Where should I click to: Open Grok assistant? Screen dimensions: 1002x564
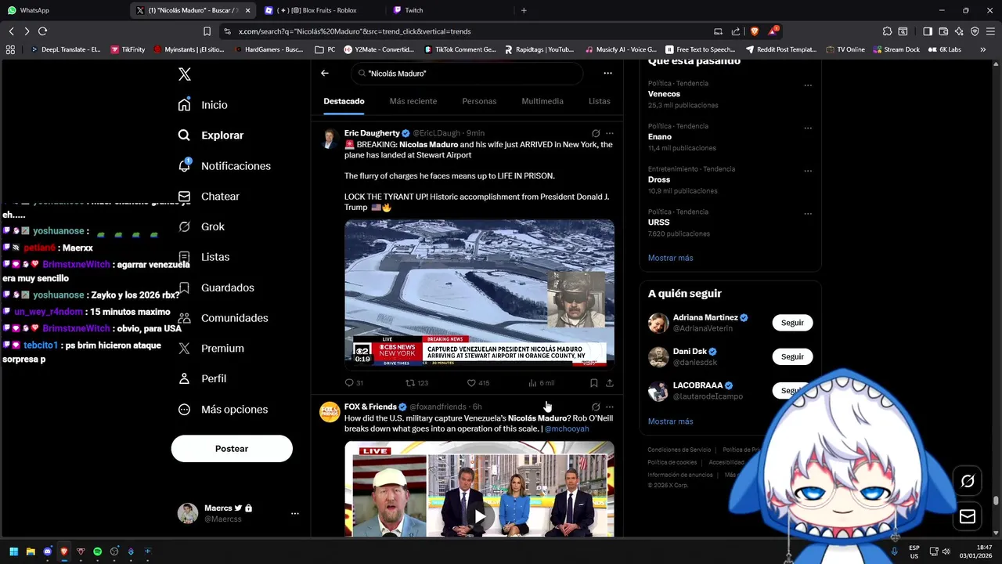click(201, 226)
